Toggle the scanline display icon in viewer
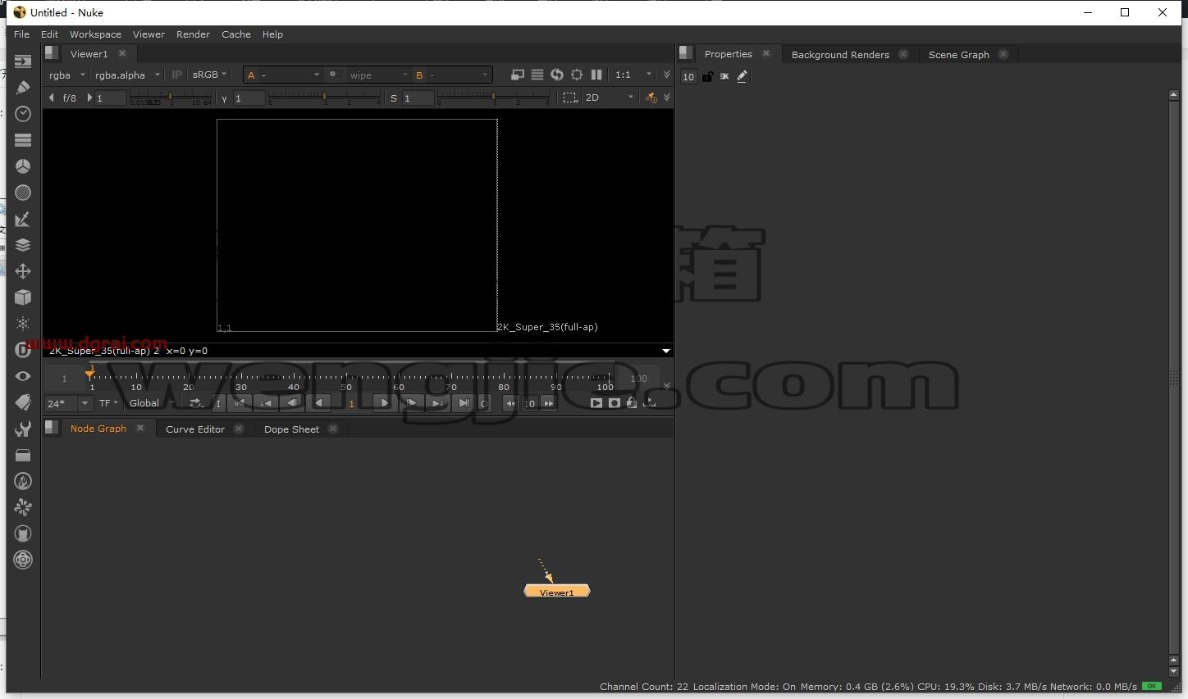The height and width of the screenshot is (699, 1188). click(x=537, y=75)
